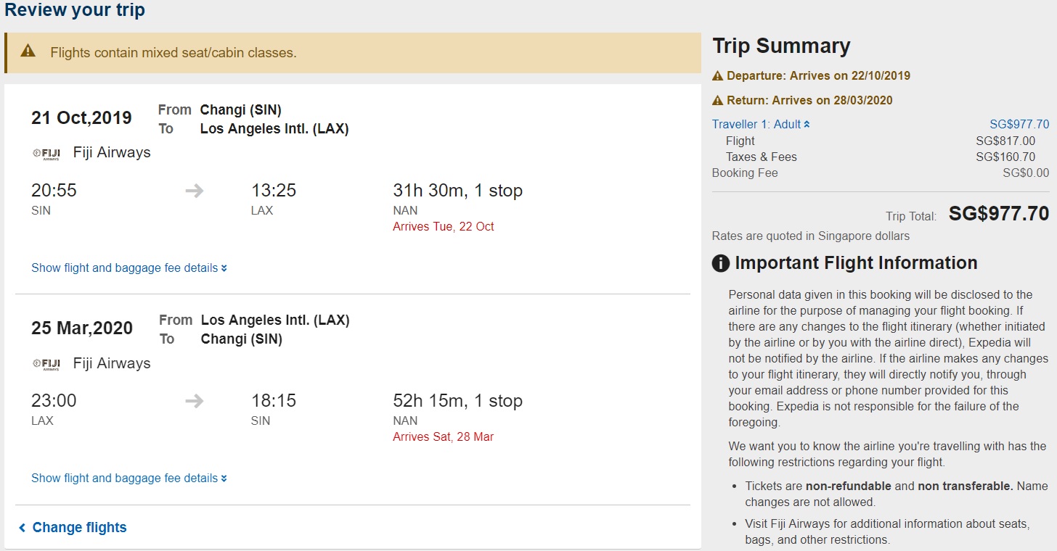Open the Change flights link

click(79, 528)
